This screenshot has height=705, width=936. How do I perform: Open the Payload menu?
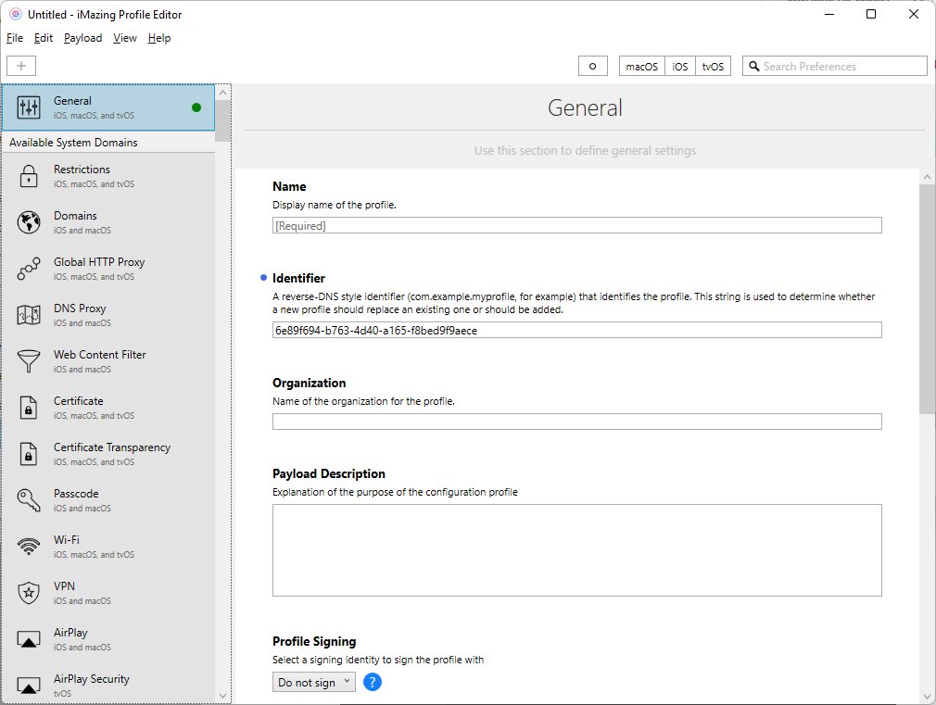pyautogui.click(x=83, y=38)
